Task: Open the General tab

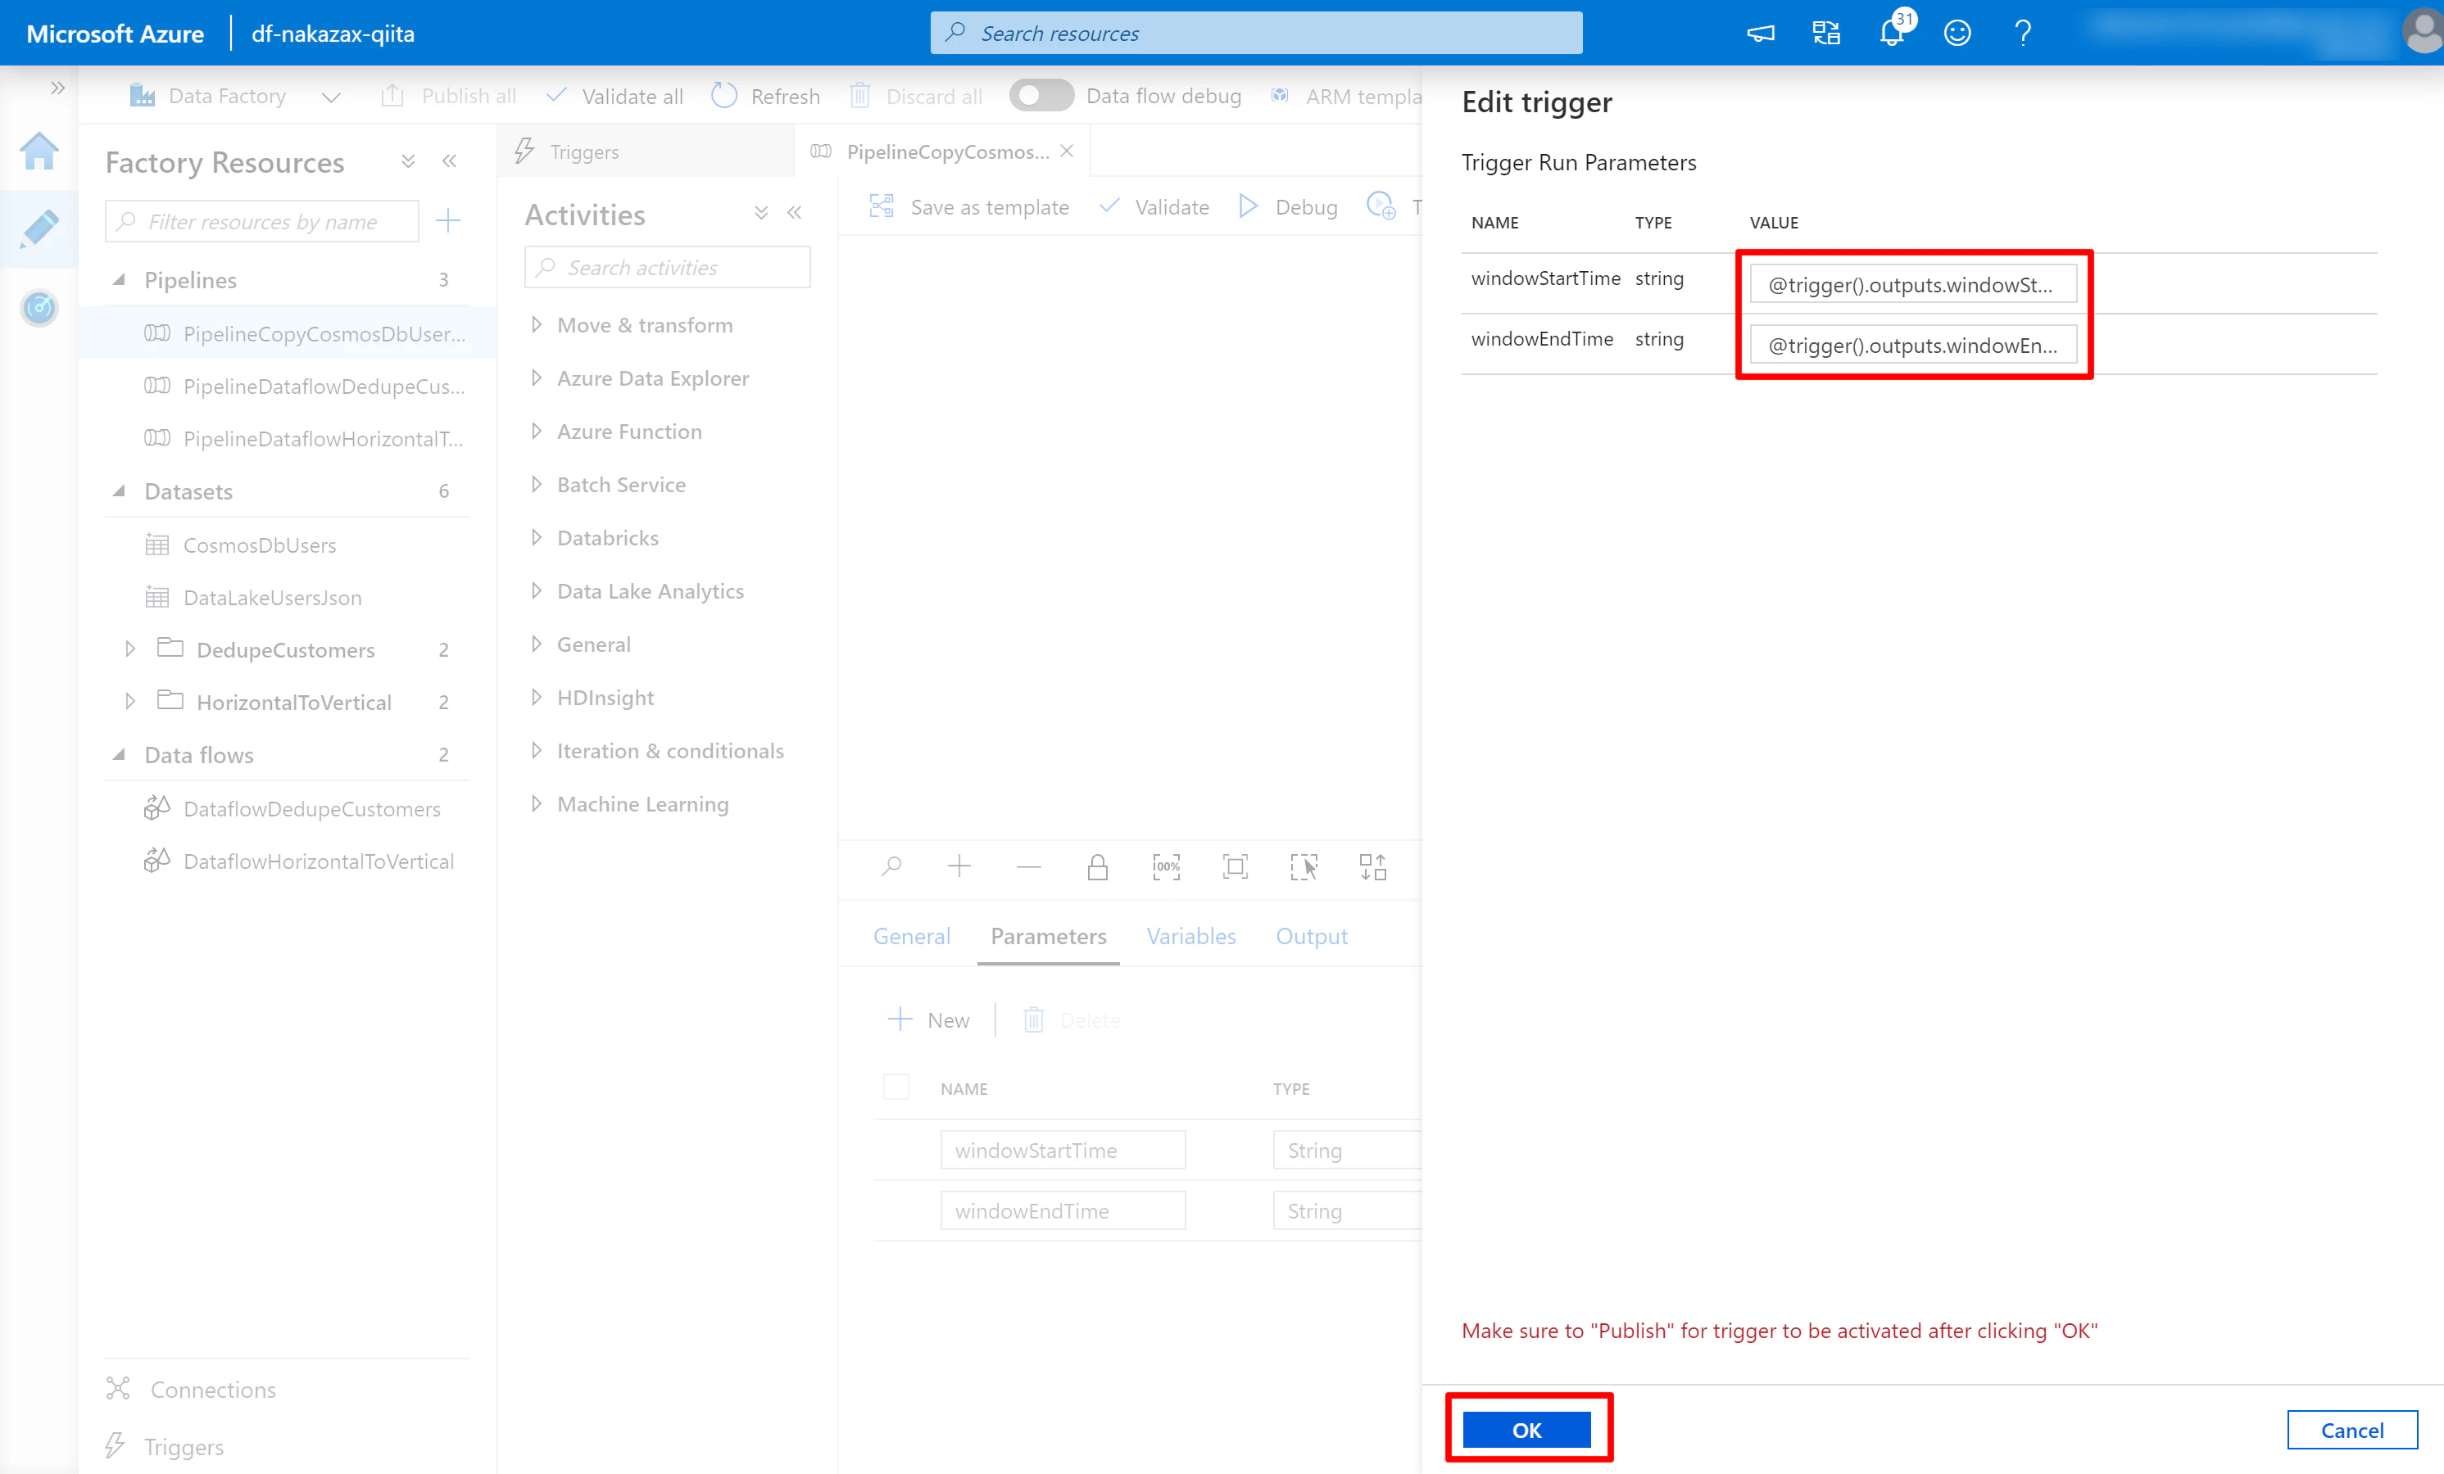Action: point(912,936)
